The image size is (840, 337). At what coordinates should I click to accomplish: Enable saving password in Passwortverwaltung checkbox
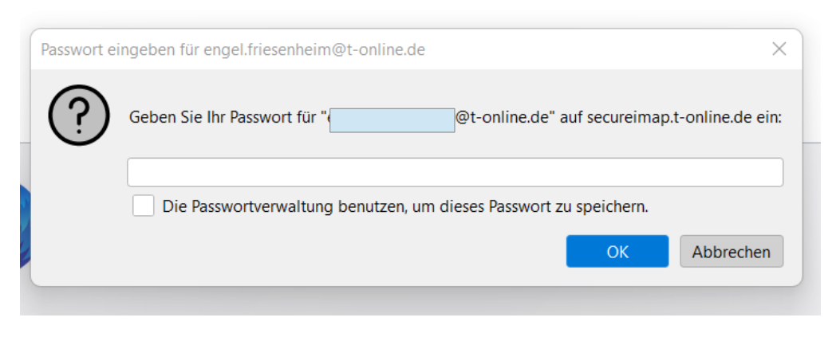pos(143,206)
